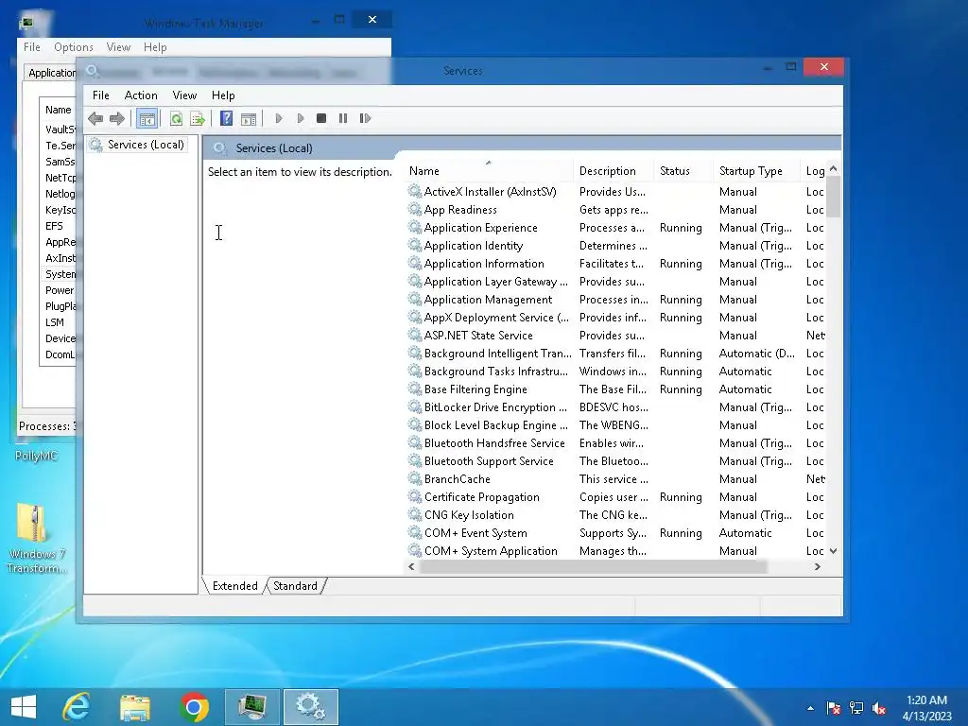Sort by the Startup Type column header
Viewport: 968px width, 726px height.
[x=757, y=171]
